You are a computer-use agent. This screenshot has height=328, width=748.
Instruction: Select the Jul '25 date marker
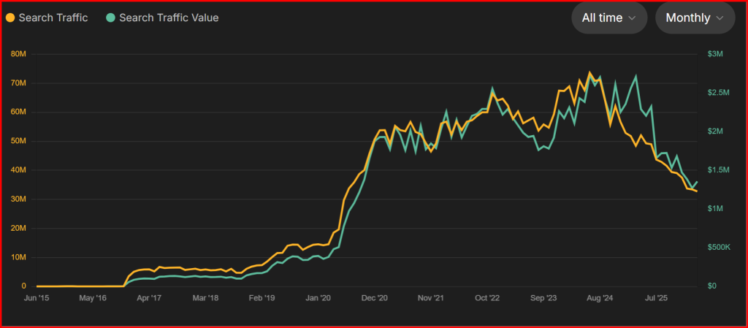(x=655, y=298)
